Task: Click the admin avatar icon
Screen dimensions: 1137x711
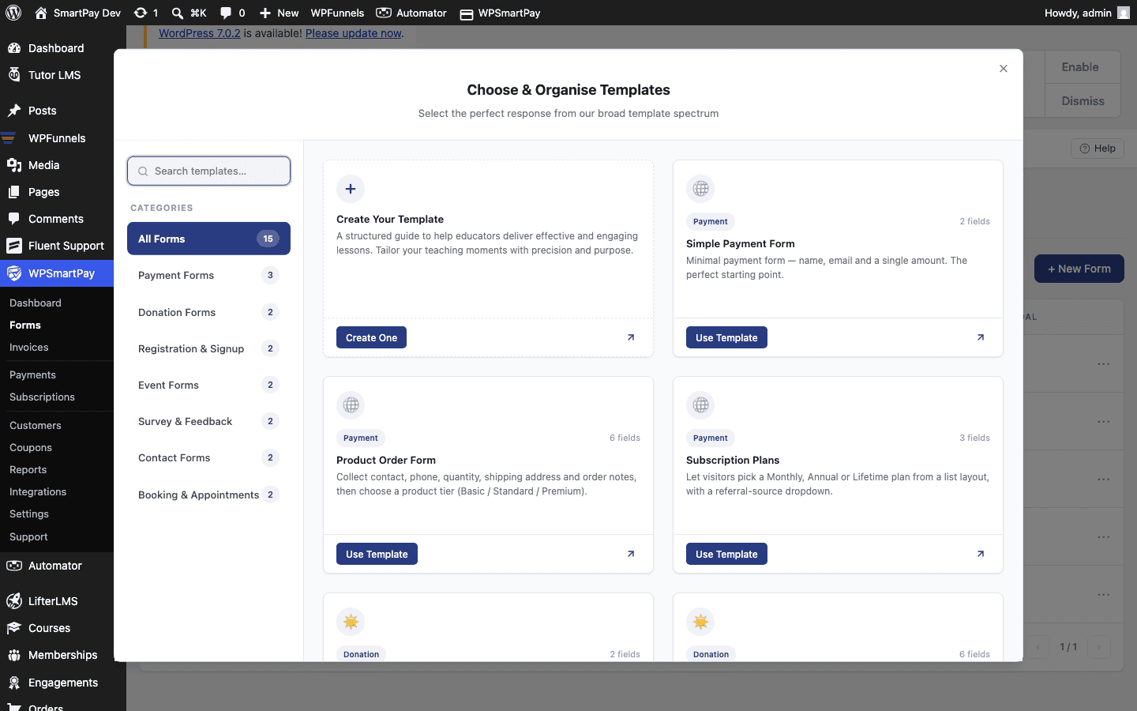Action: tap(1124, 13)
